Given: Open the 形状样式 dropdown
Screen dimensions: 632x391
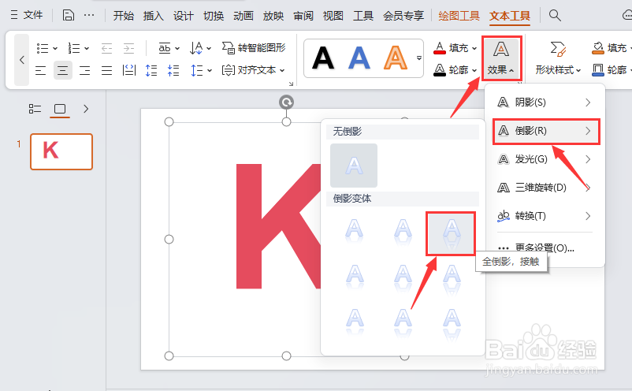Looking at the screenshot, I should 558,58.
